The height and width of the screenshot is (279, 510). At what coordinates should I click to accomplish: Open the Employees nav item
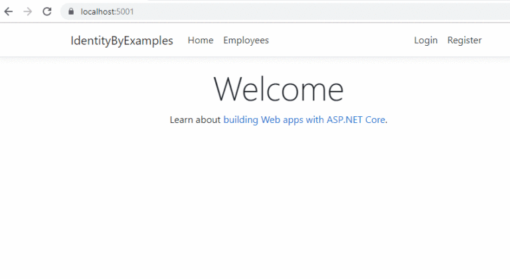coord(246,41)
